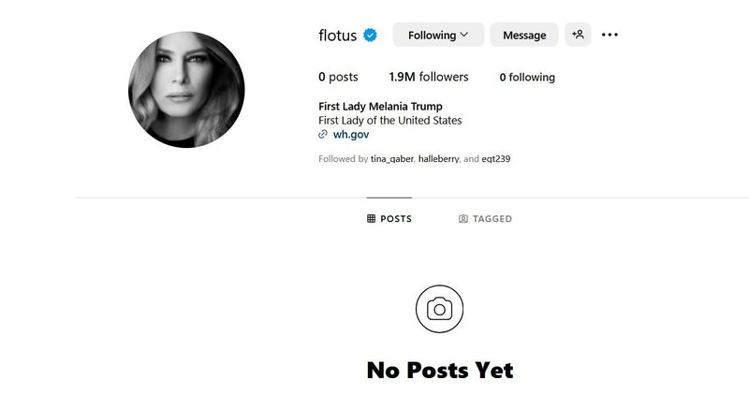Open the three-dot options menu
Viewport: 749px width, 409px height.
609,35
